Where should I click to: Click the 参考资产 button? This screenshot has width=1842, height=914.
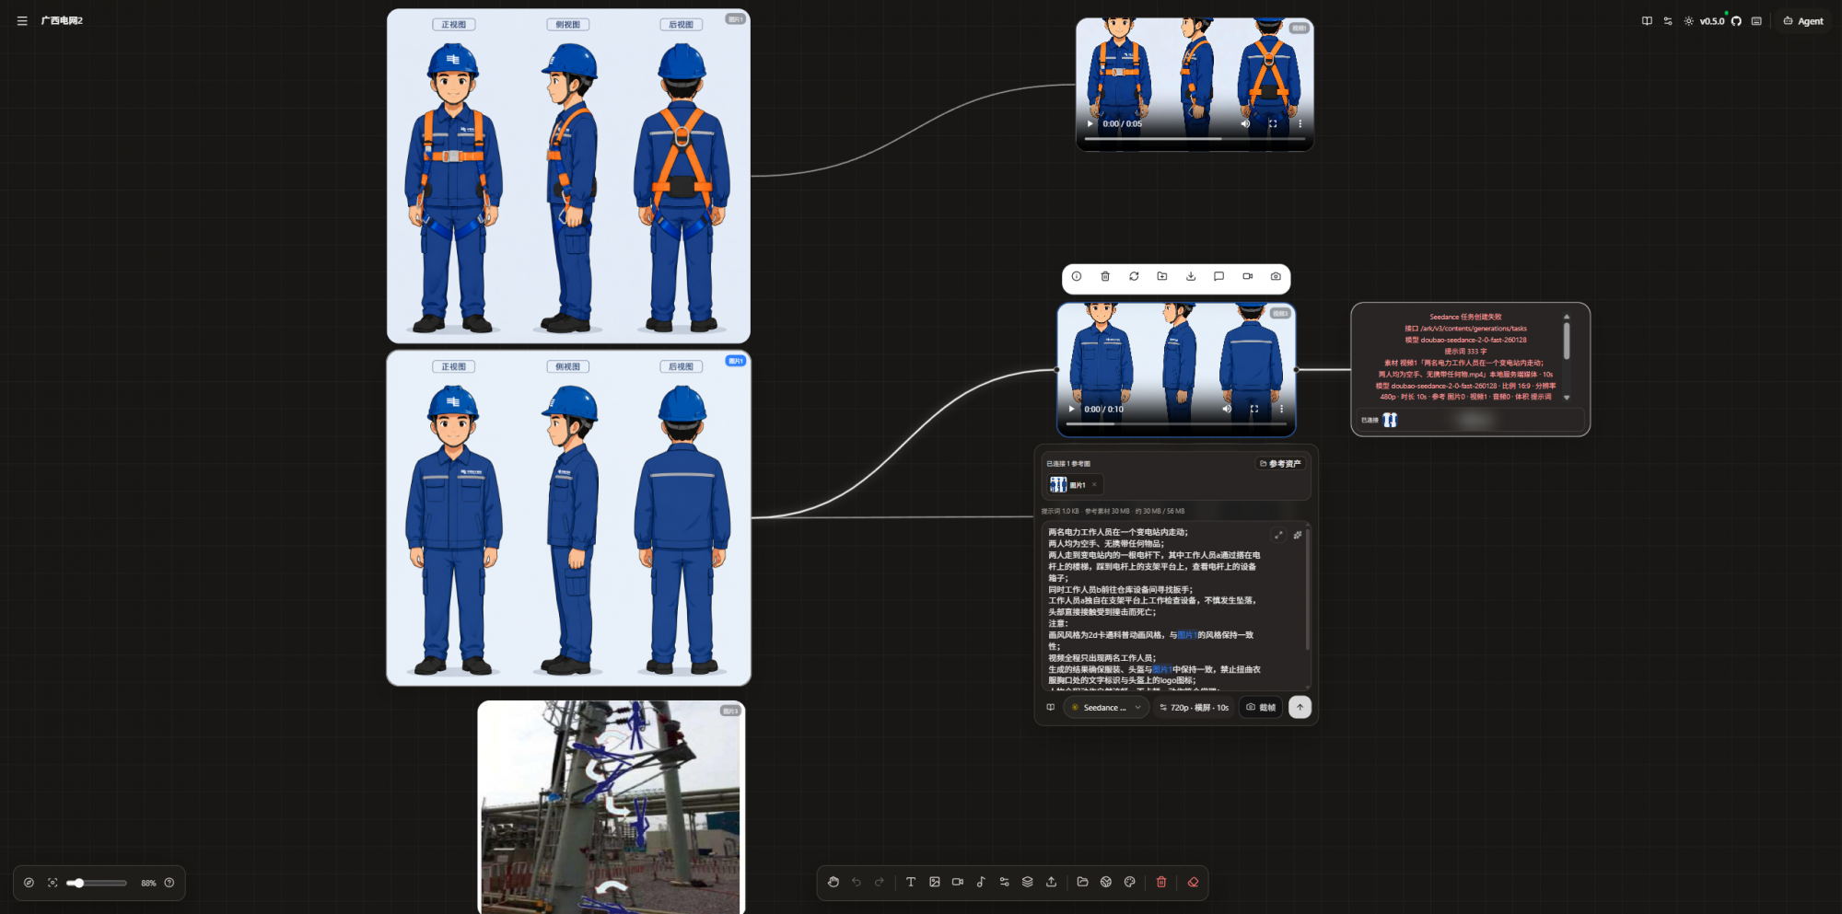[1280, 464]
